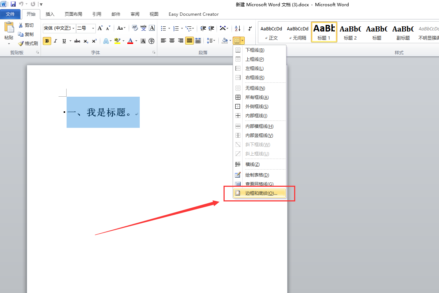Choose 所有框线(A) from the border menu
The height and width of the screenshot is (293, 439).
260,97
